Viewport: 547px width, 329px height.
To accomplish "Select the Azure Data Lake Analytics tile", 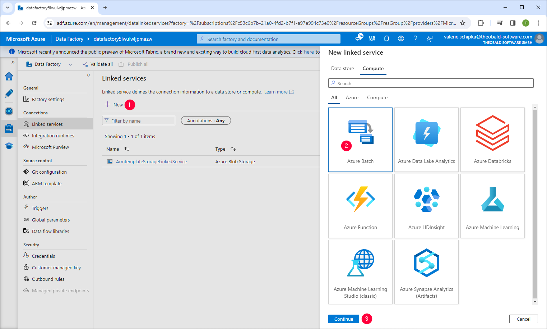I will [x=426, y=140].
